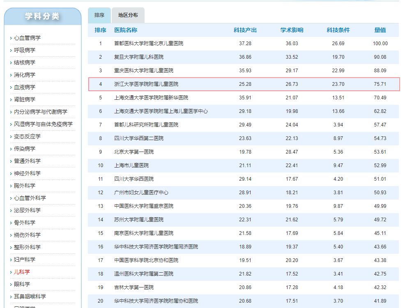The height and width of the screenshot is (308, 405).
Task: Select 重庆医科大学附属儿童医院 hospital name
Action: click(144, 71)
